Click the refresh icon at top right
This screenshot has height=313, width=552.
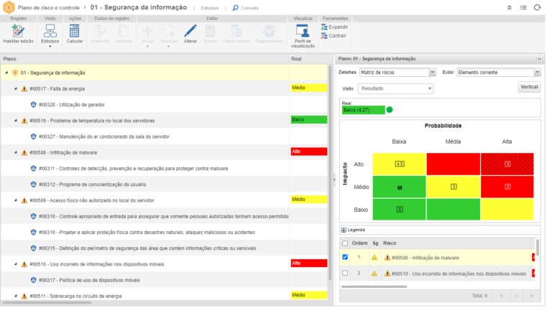click(x=537, y=7)
